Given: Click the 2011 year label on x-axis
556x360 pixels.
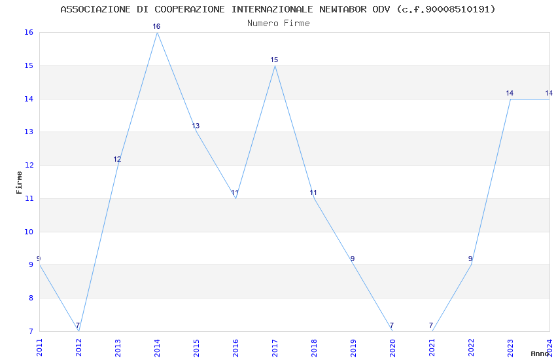Looking at the screenshot, I should 39,348.
